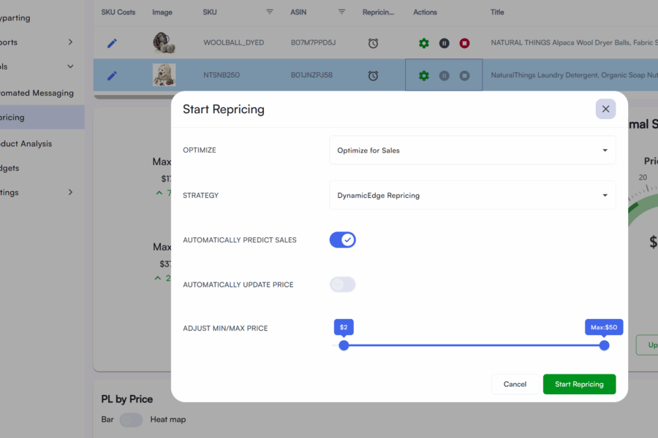The height and width of the screenshot is (438, 658).
Task: Close the Start Repricing dialog
Action: coord(605,109)
